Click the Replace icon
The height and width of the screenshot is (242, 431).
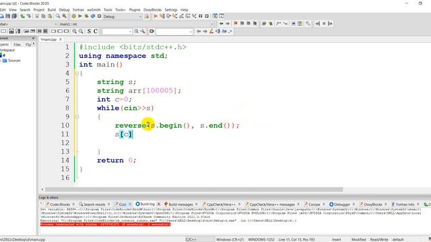tap(65, 16)
